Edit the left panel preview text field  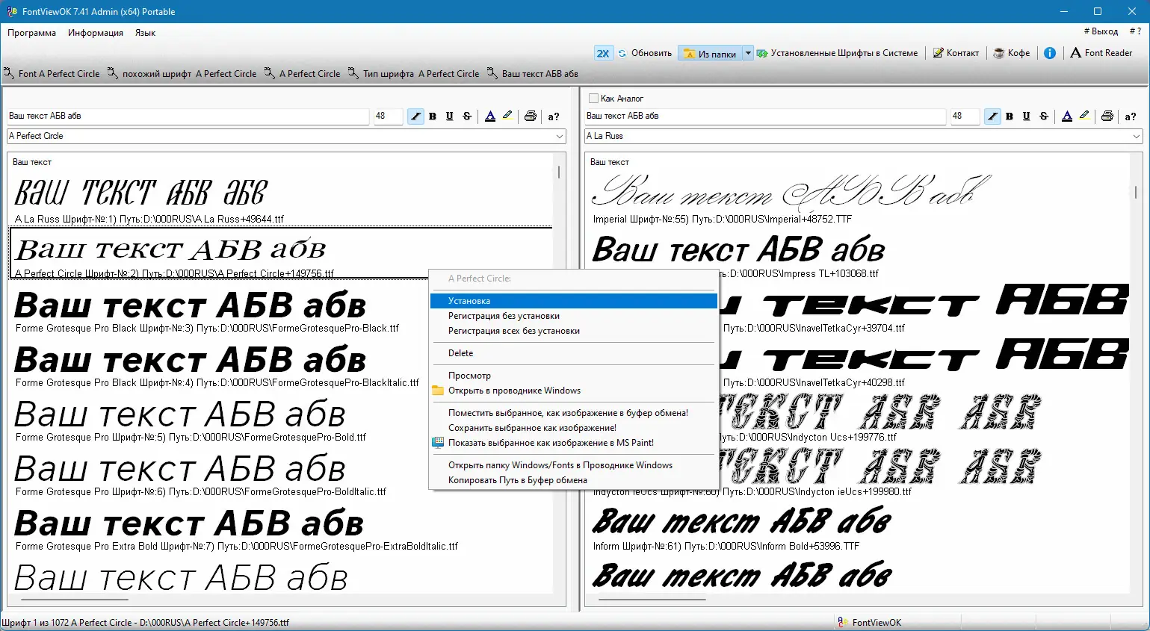click(x=188, y=116)
